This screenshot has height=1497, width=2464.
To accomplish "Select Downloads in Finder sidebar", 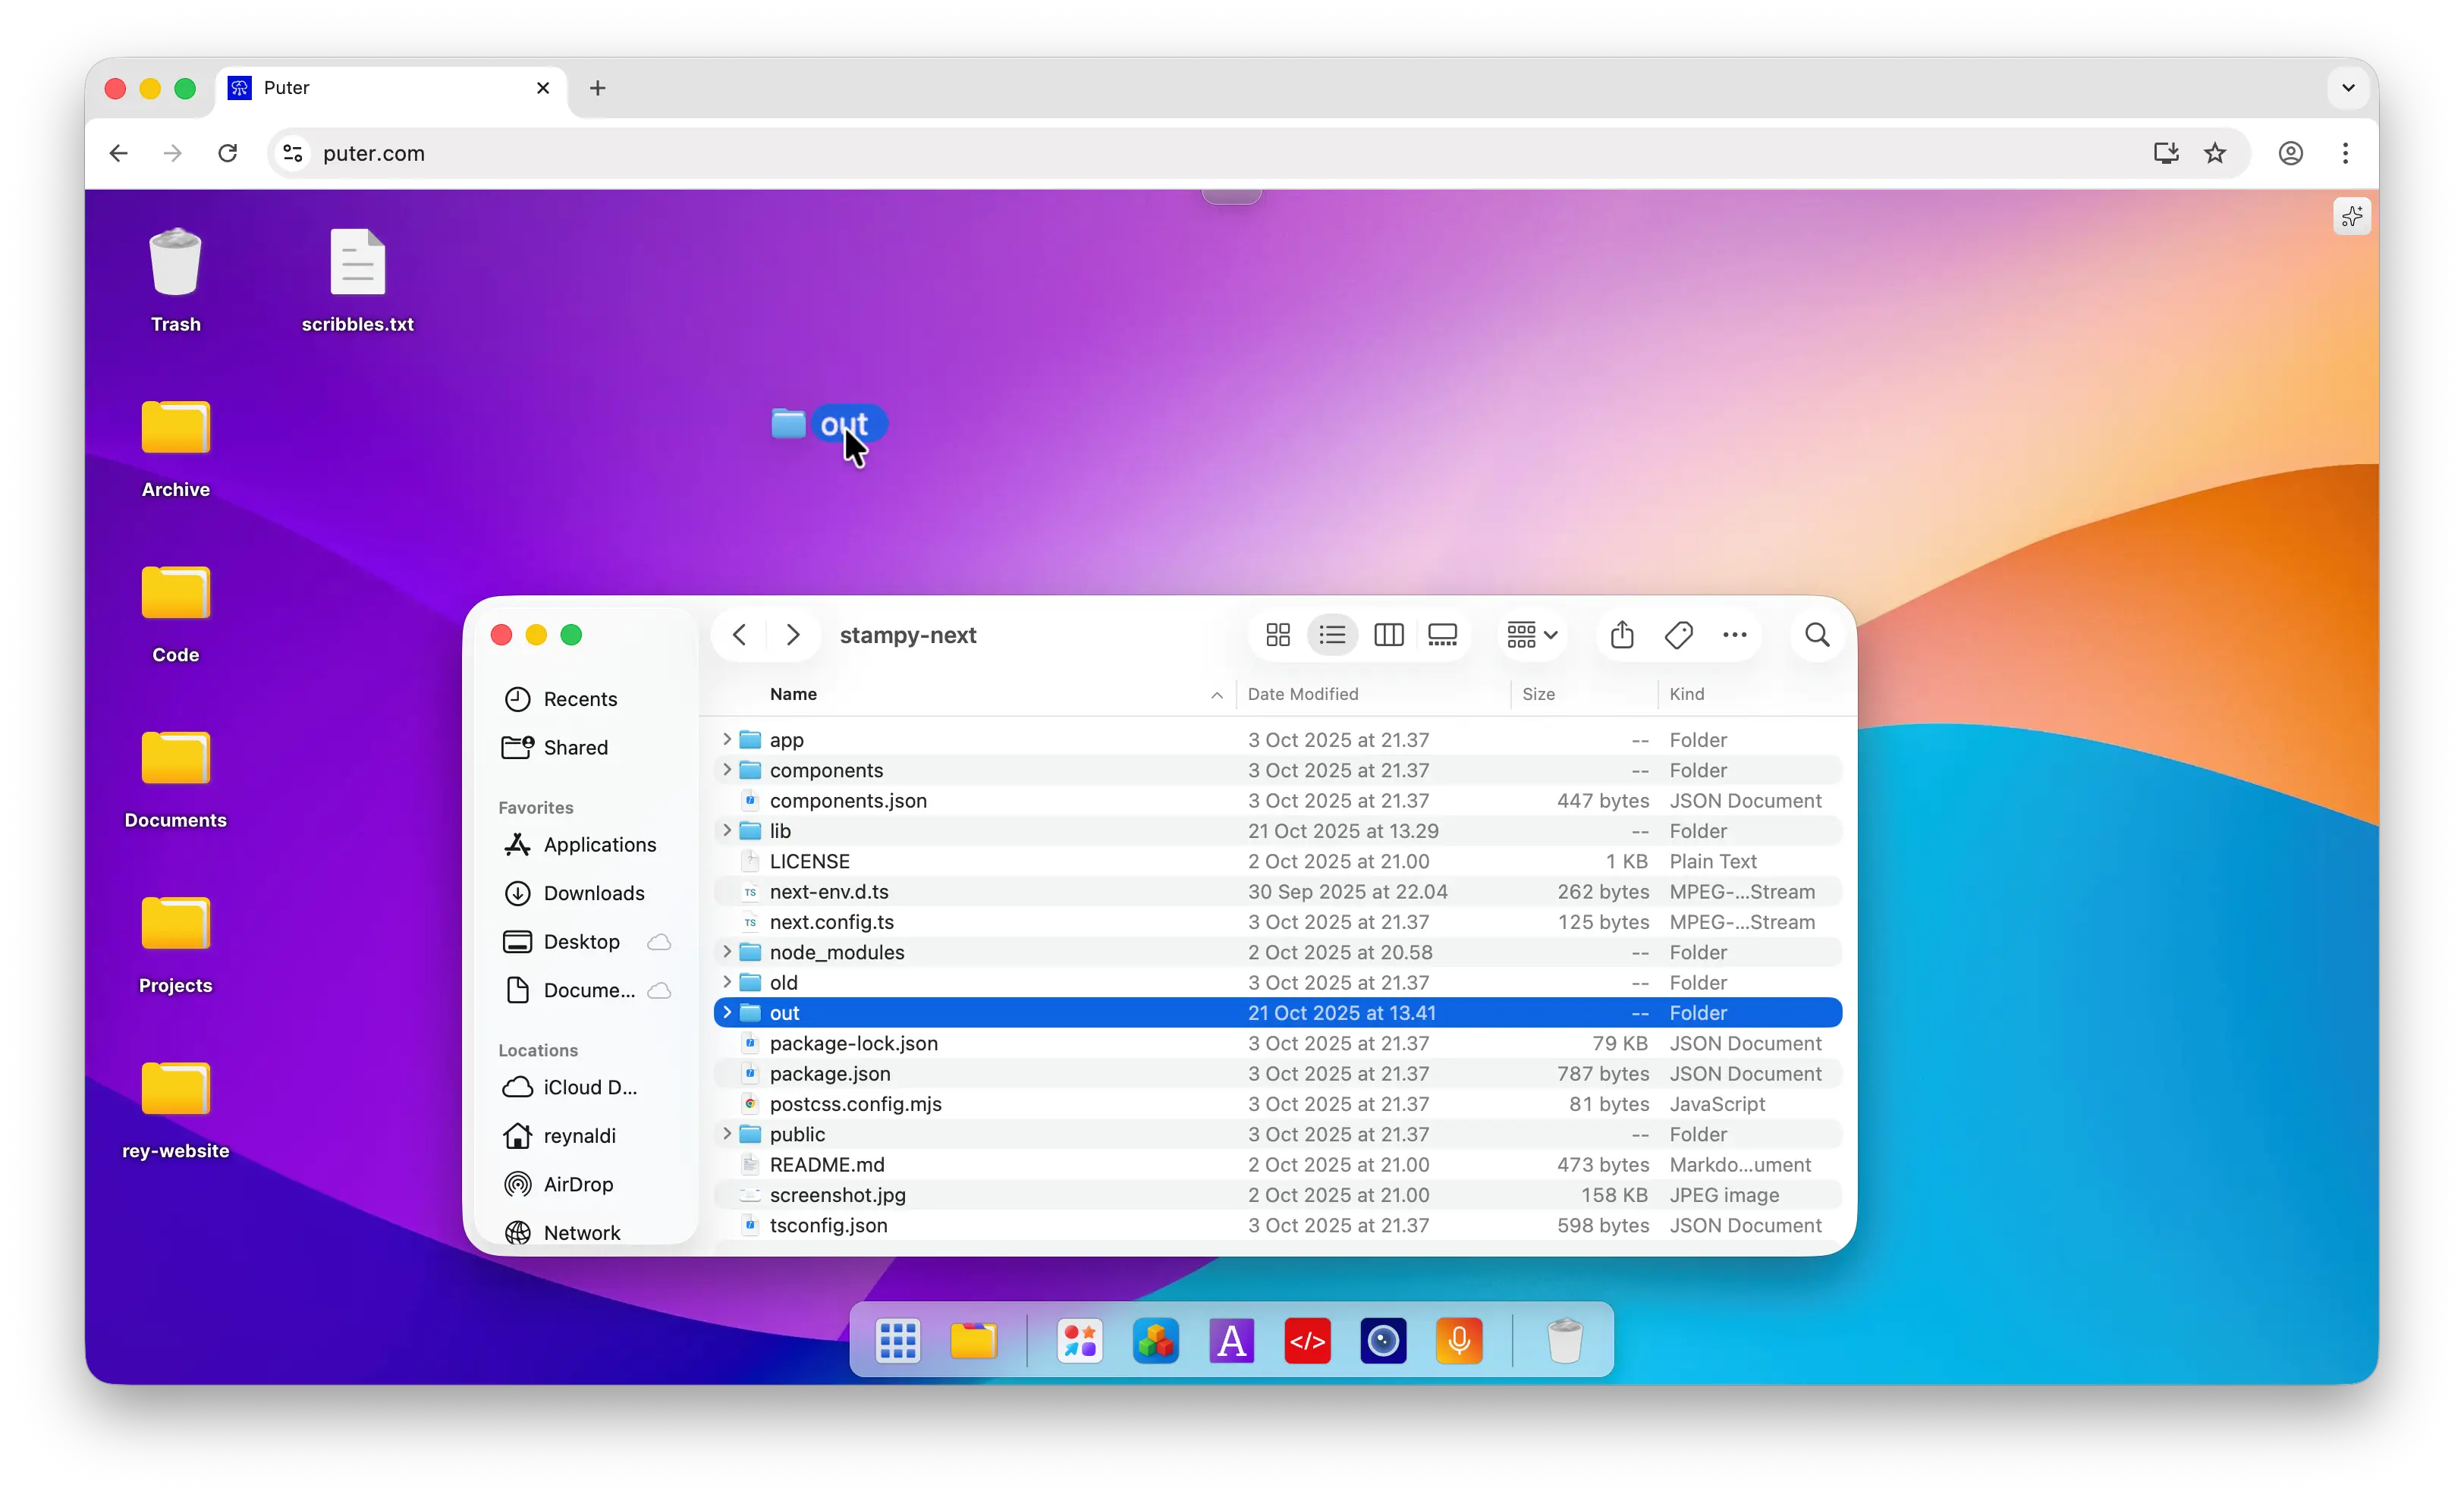I will click(x=593, y=893).
